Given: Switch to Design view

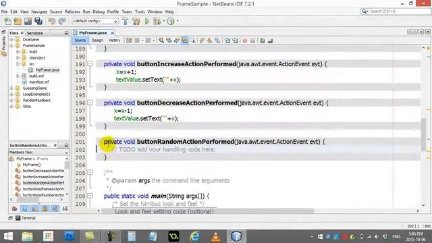Looking at the screenshot, I should [97, 40].
